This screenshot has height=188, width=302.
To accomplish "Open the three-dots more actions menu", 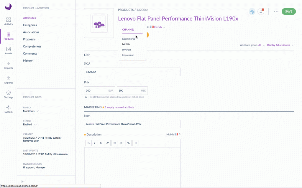I will tap(276, 11).
